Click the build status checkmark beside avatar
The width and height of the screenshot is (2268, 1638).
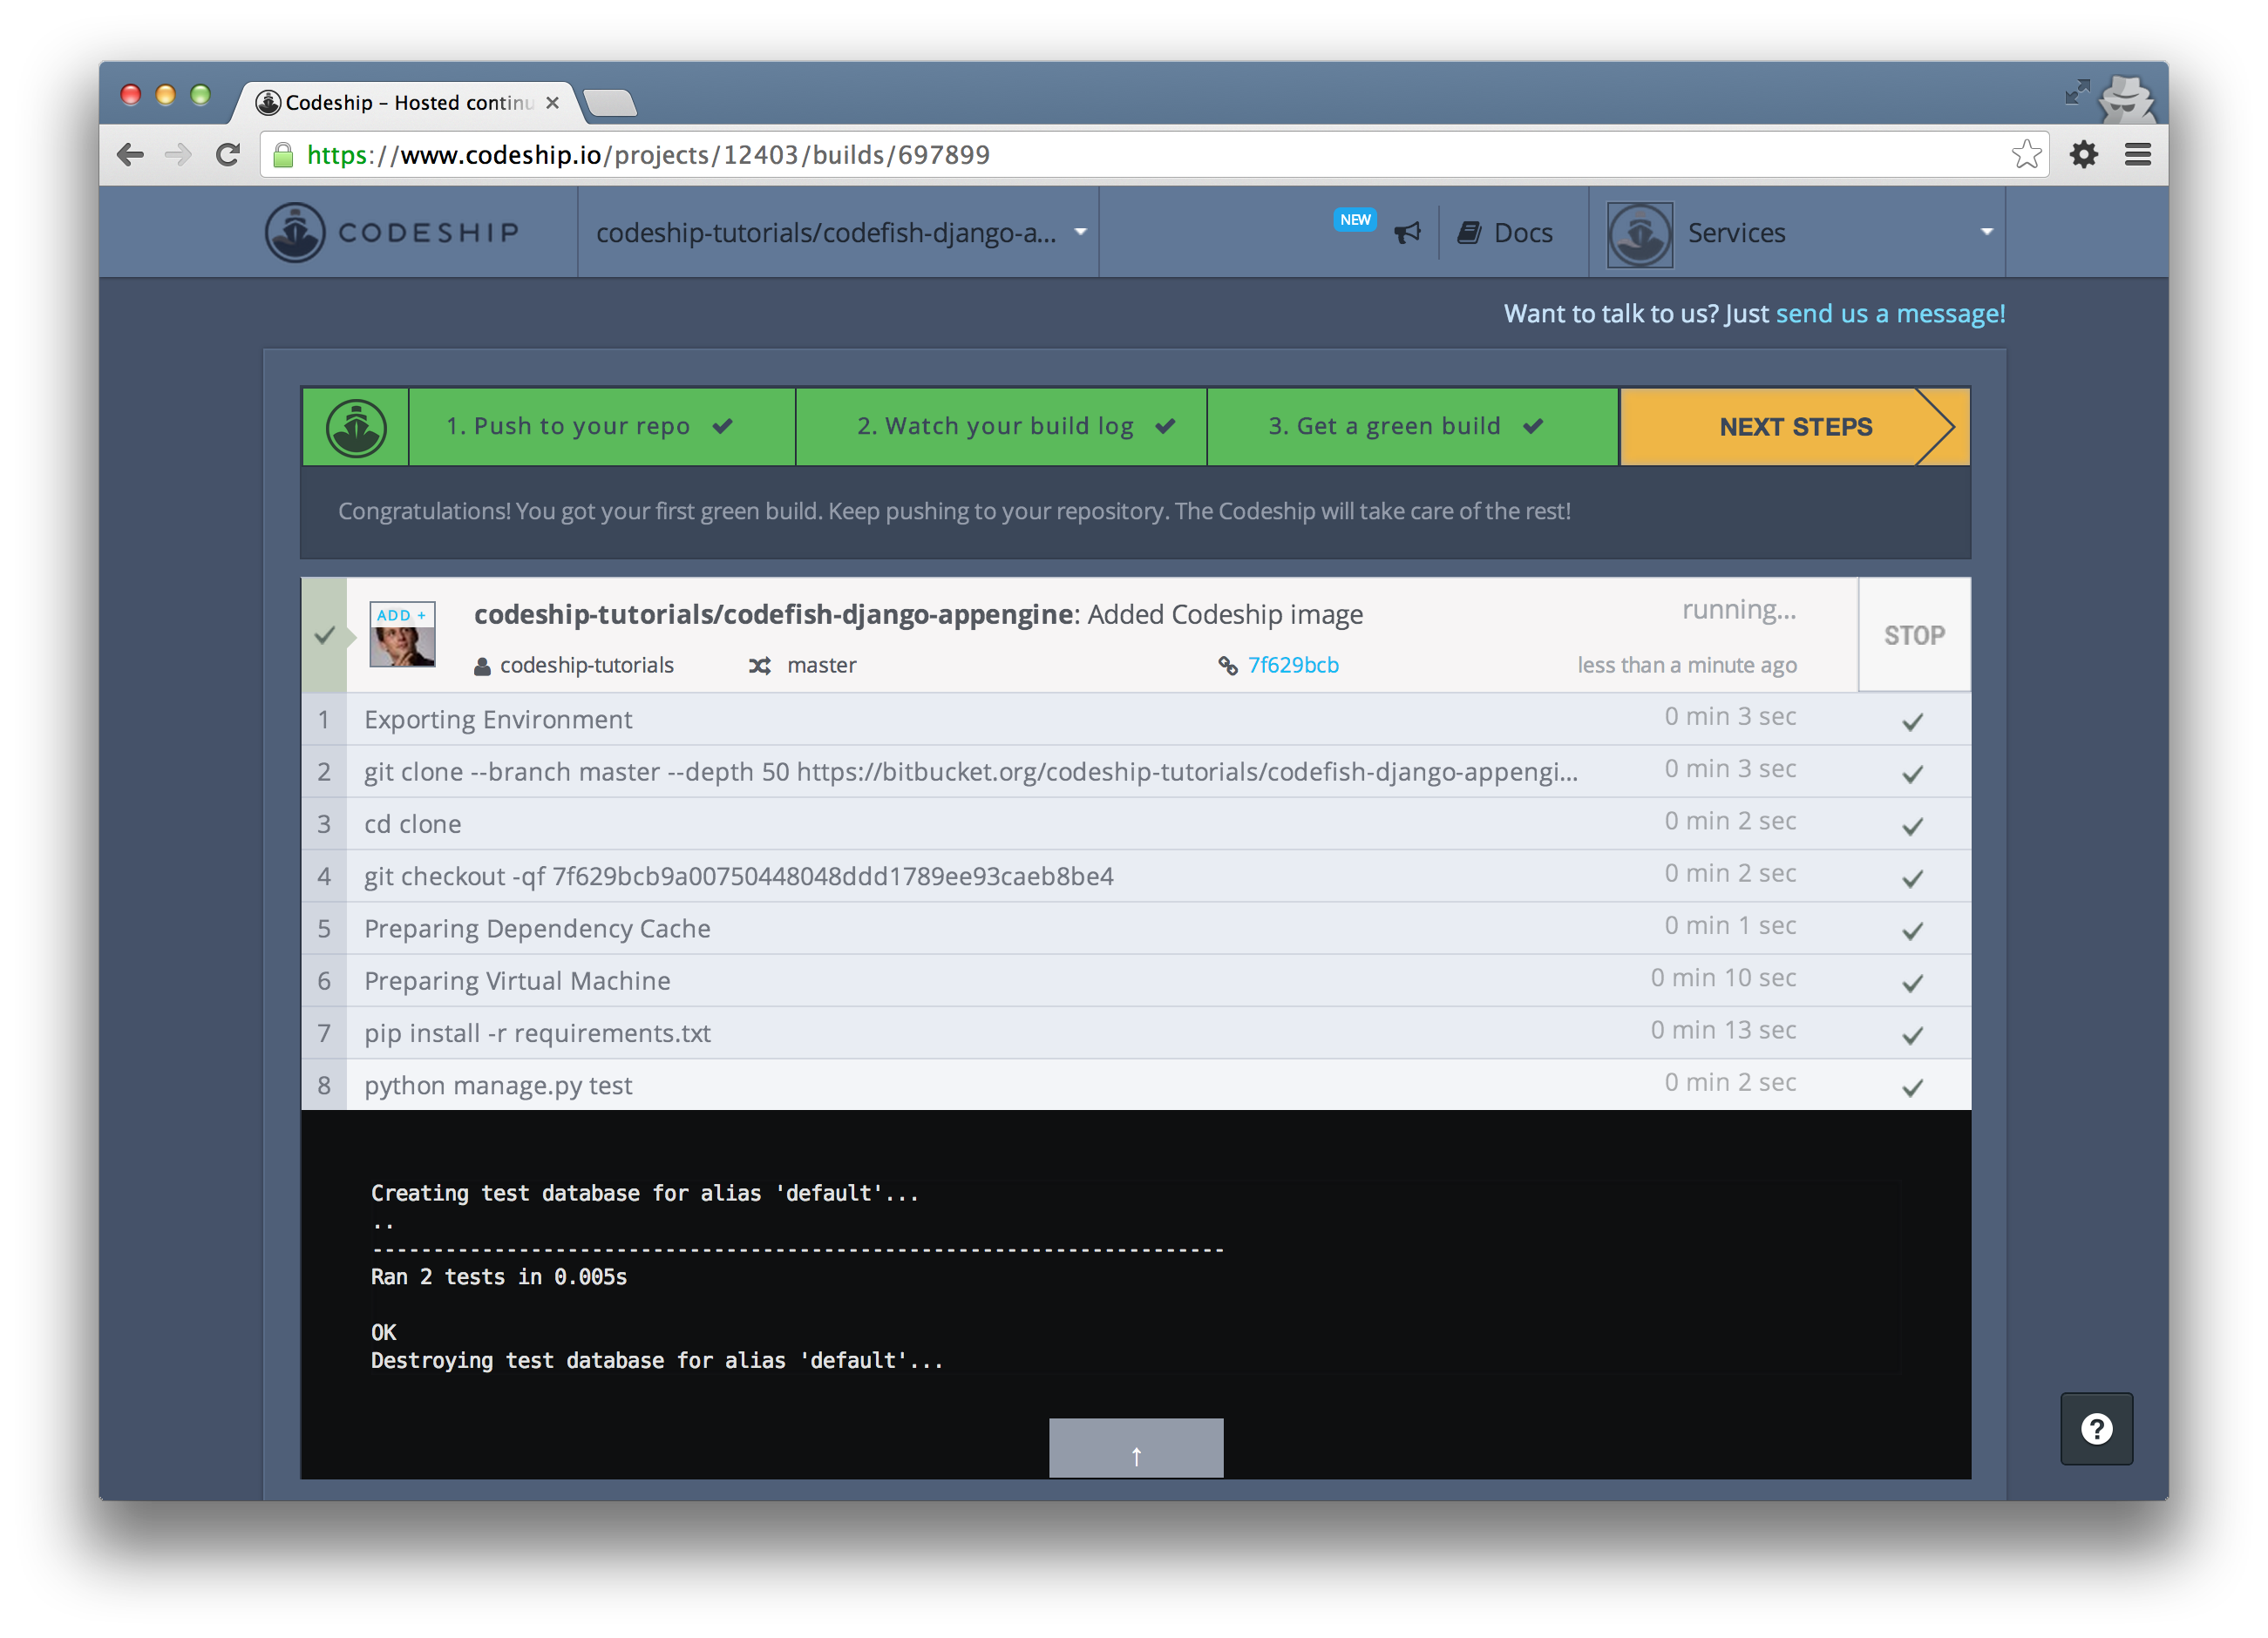(x=324, y=636)
